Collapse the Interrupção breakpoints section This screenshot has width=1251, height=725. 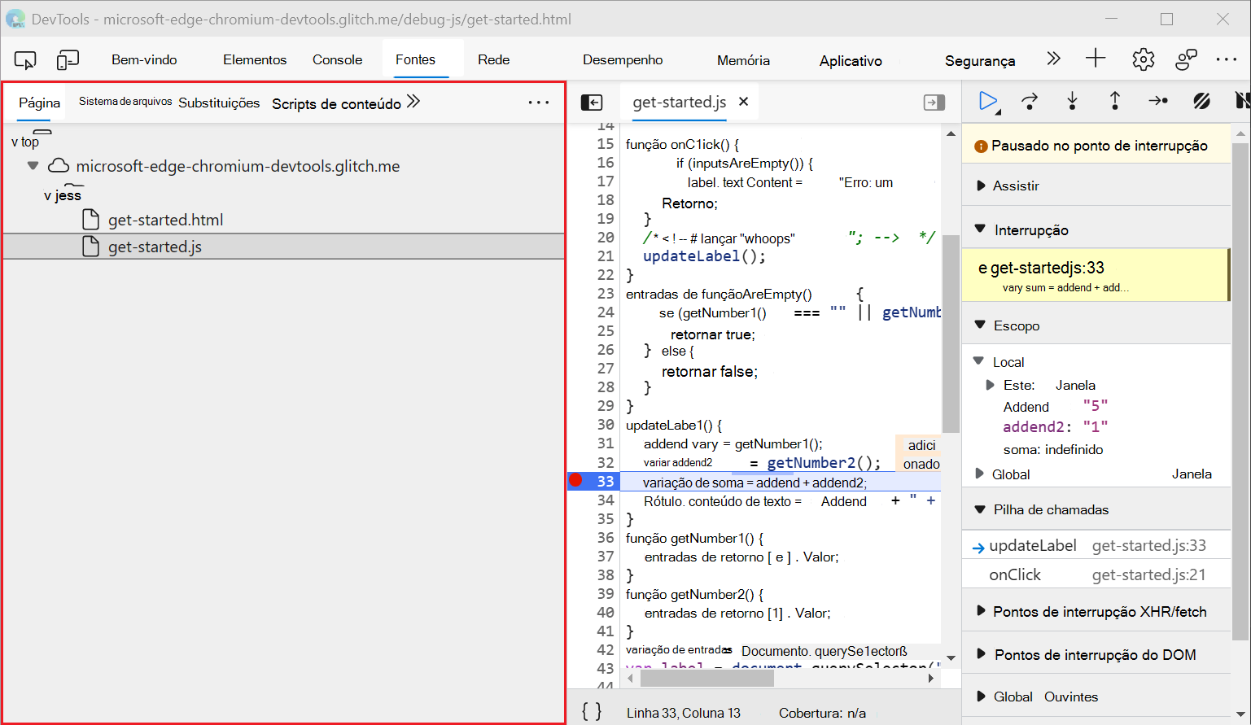click(x=981, y=229)
